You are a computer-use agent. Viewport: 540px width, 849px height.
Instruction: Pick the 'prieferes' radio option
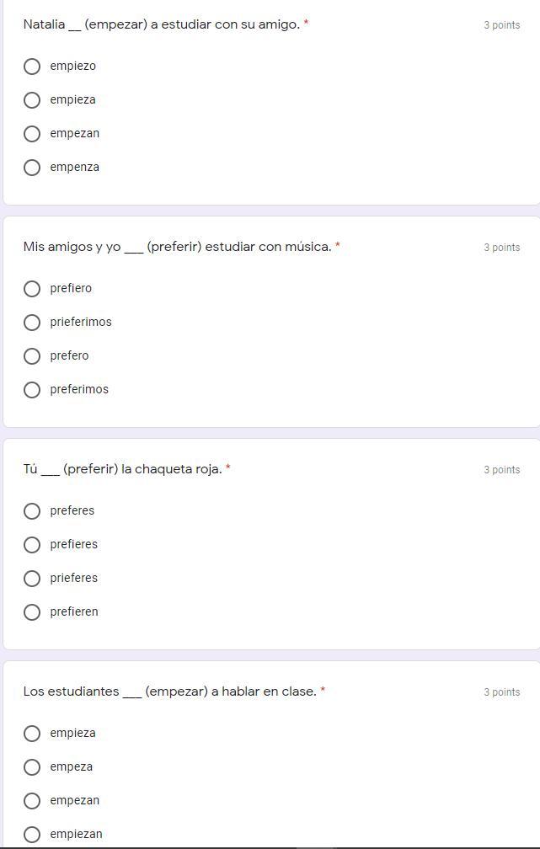pyautogui.click(x=32, y=579)
